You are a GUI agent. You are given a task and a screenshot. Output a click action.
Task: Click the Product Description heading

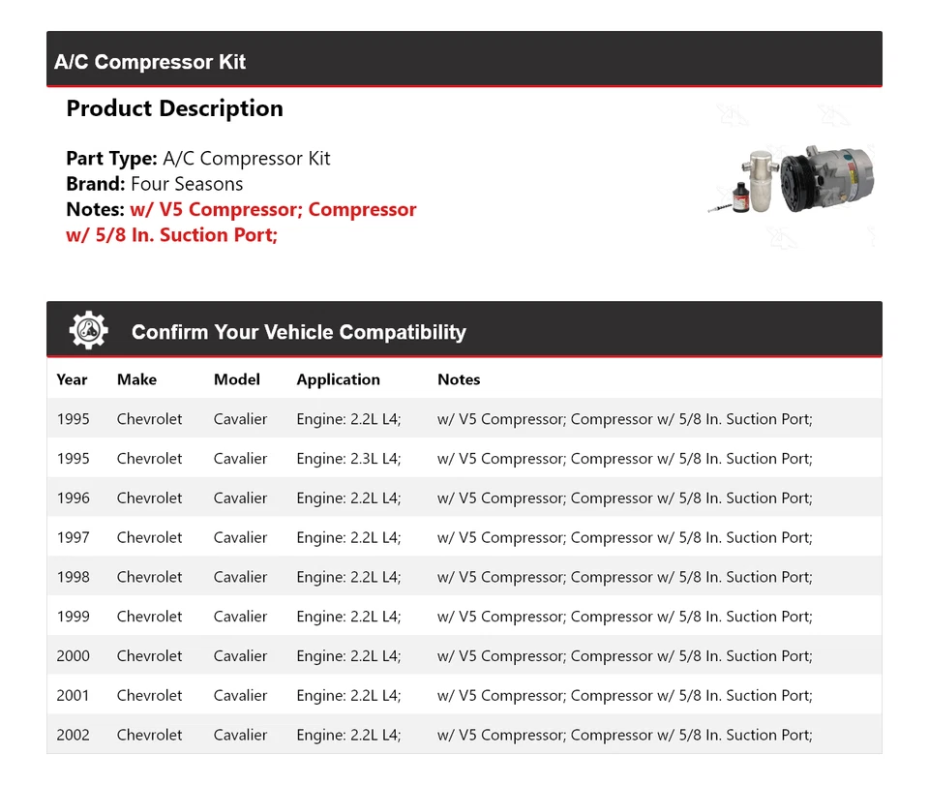click(174, 108)
